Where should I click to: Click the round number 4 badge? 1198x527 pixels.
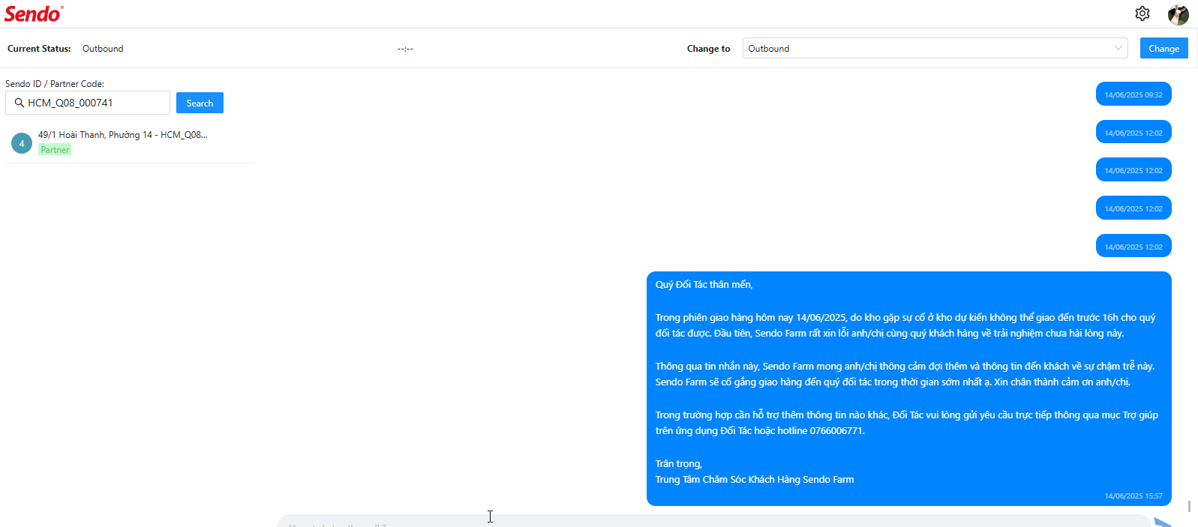pos(22,143)
